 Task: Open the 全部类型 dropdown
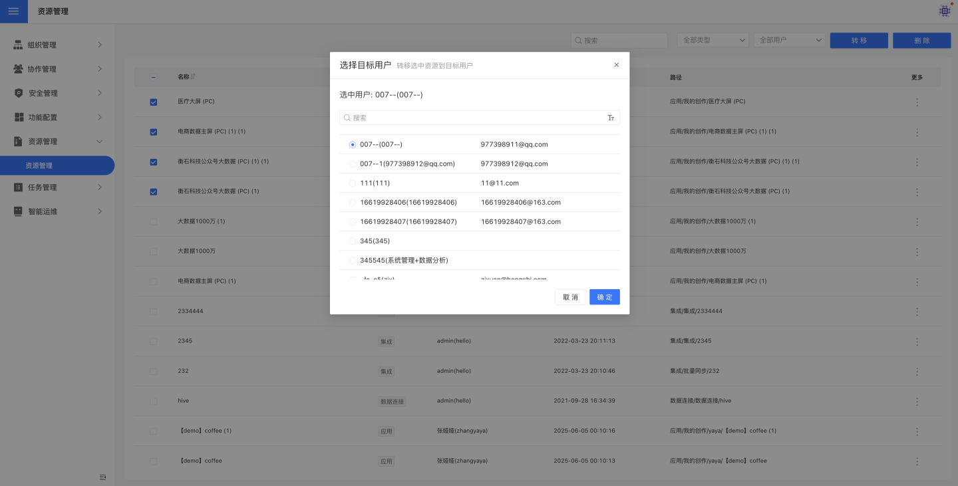tap(713, 41)
